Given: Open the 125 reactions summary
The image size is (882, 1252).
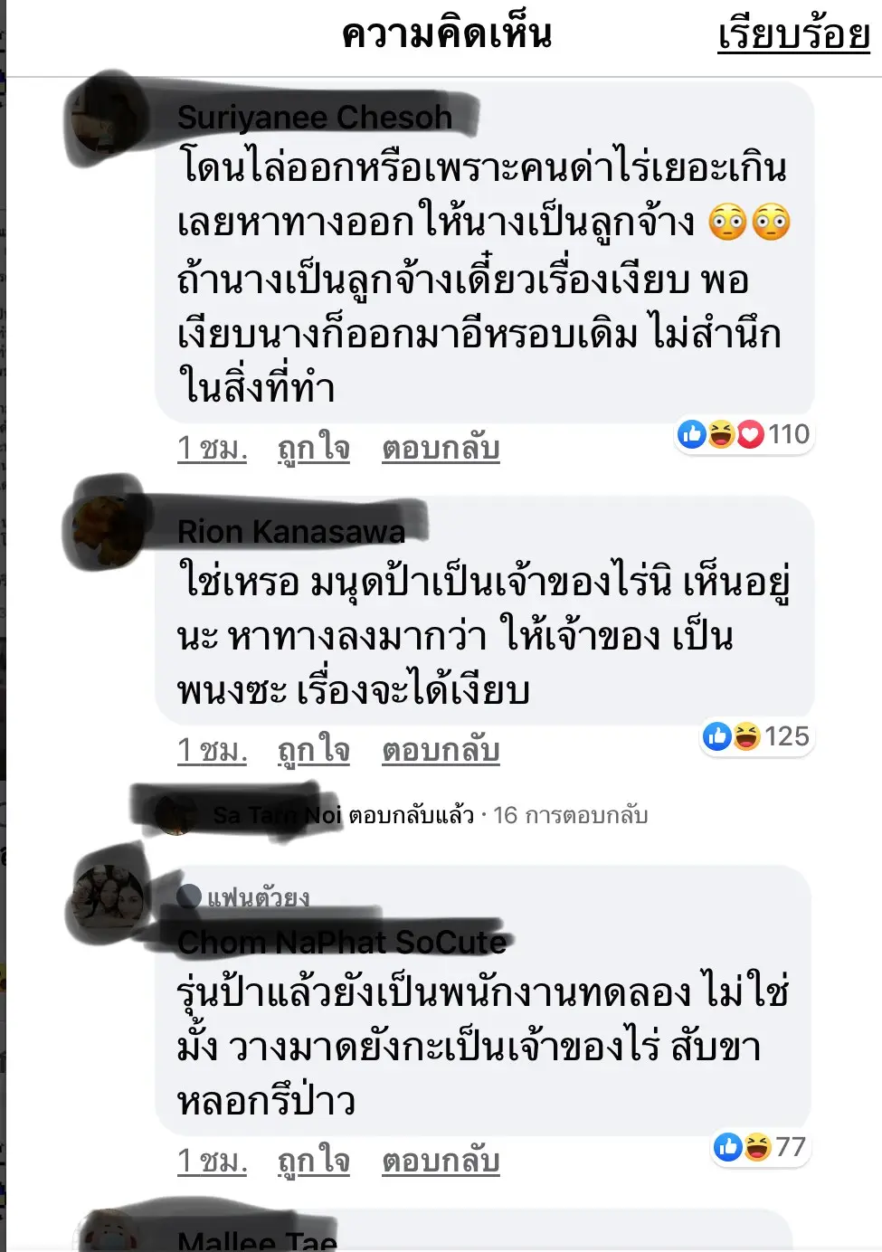Looking at the screenshot, I should (x=756, y=737).
